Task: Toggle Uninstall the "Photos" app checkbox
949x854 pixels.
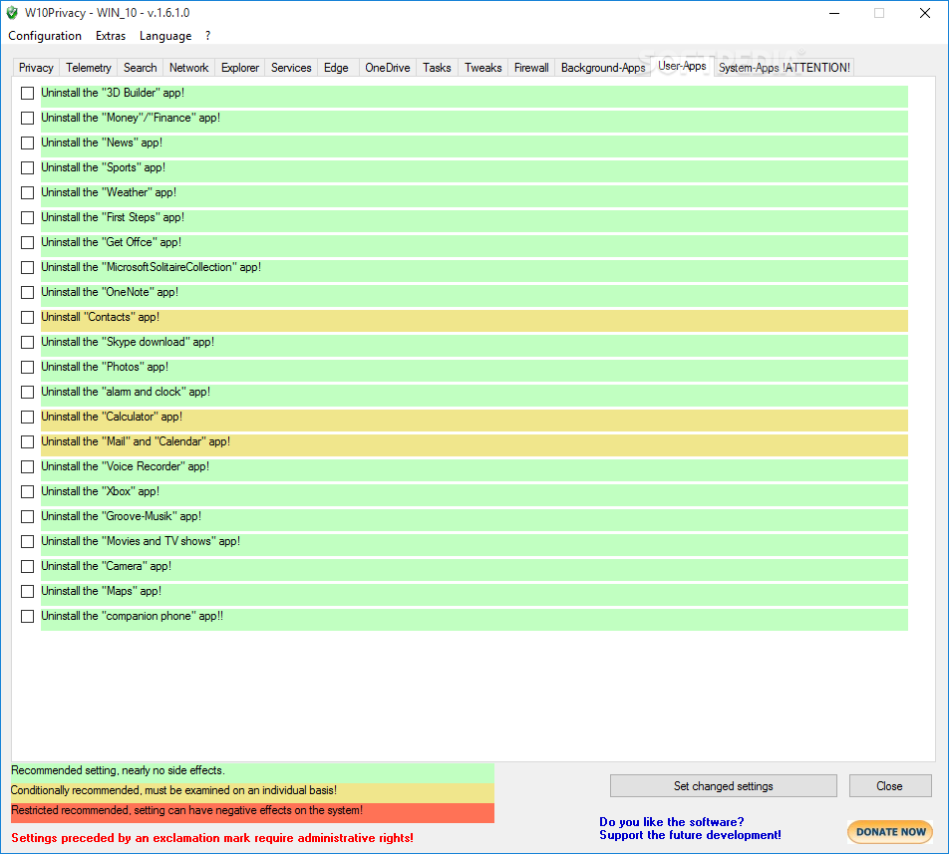Action: tap(27, 367)
